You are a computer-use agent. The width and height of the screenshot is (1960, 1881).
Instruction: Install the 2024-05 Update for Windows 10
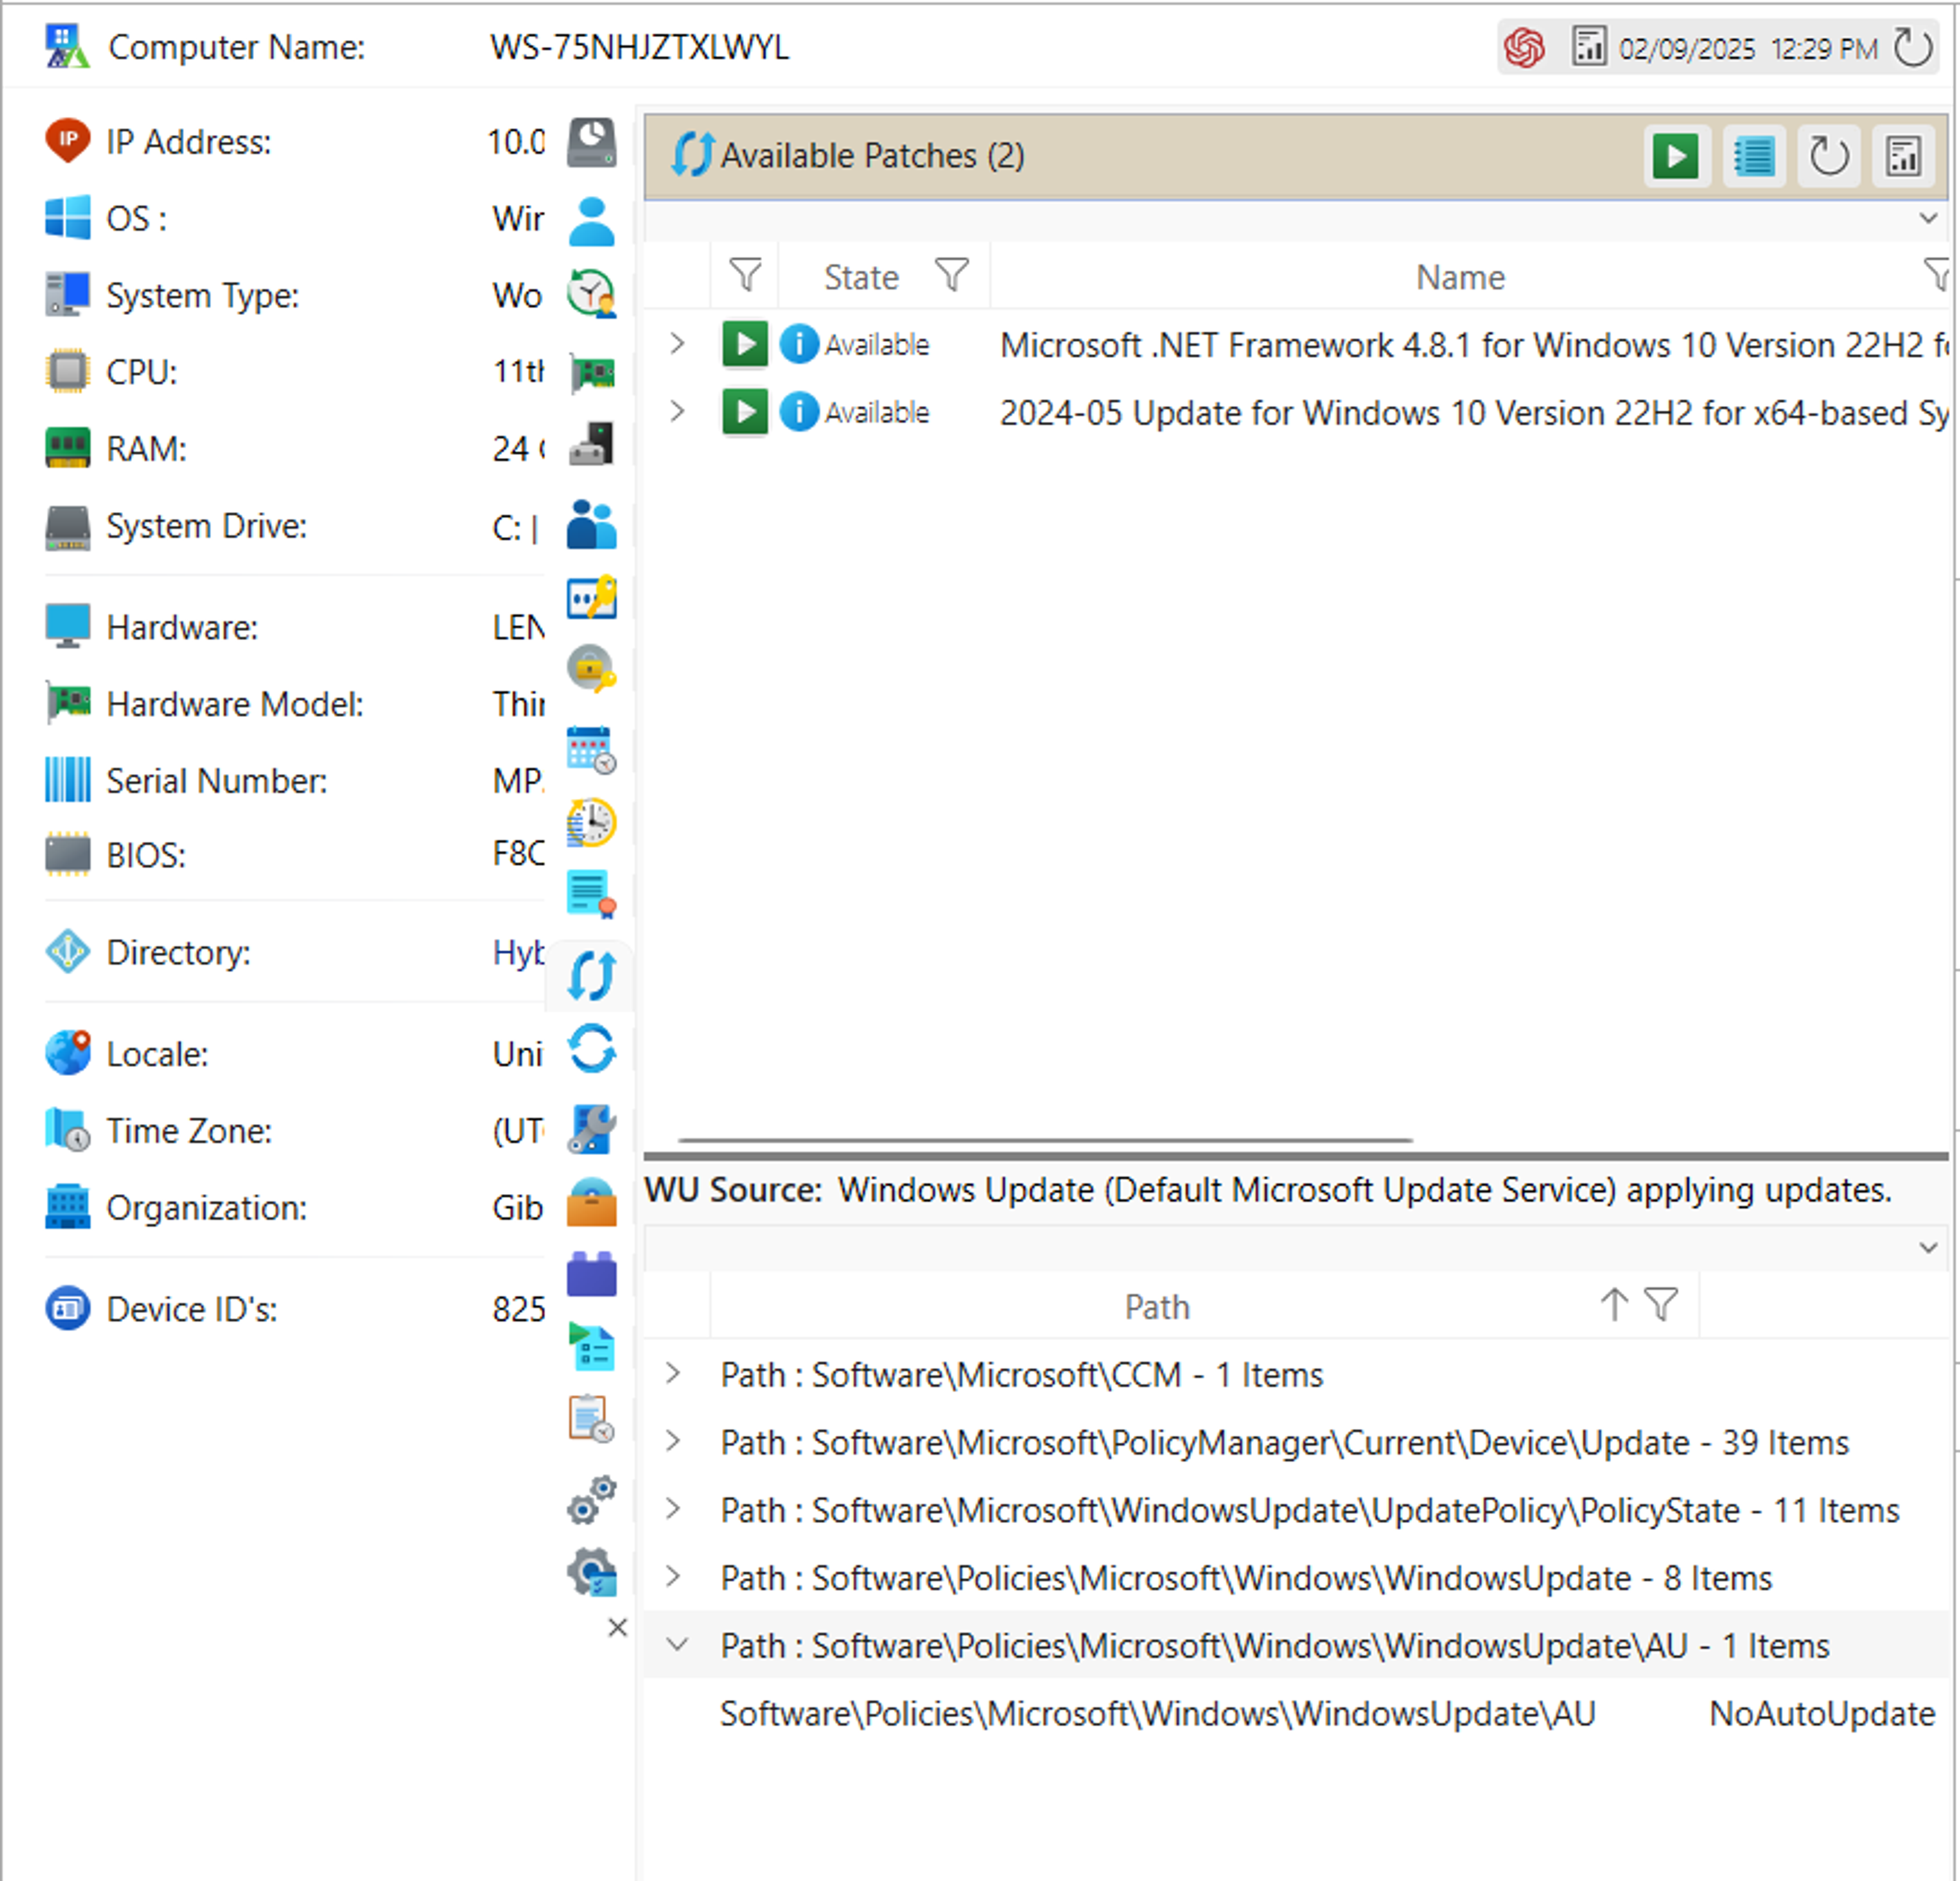click(x=745, y=411)
